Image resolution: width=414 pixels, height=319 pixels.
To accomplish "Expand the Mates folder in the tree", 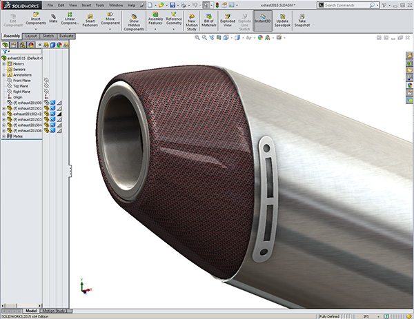I will tap(4, 136).
